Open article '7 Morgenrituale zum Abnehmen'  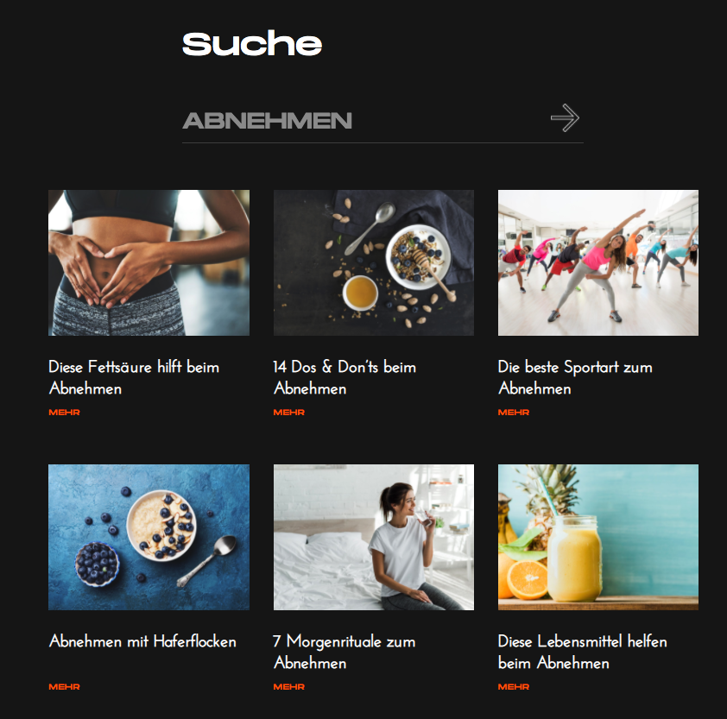[344, 652]
